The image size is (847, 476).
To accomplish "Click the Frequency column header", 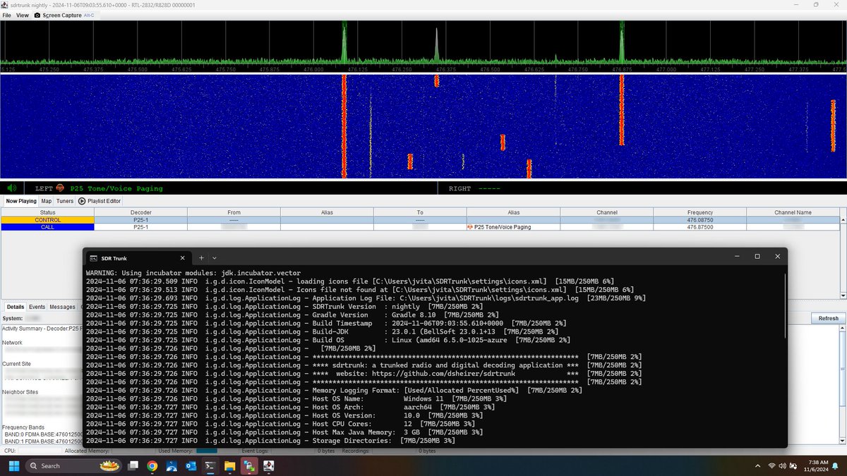I will (699, 212).
